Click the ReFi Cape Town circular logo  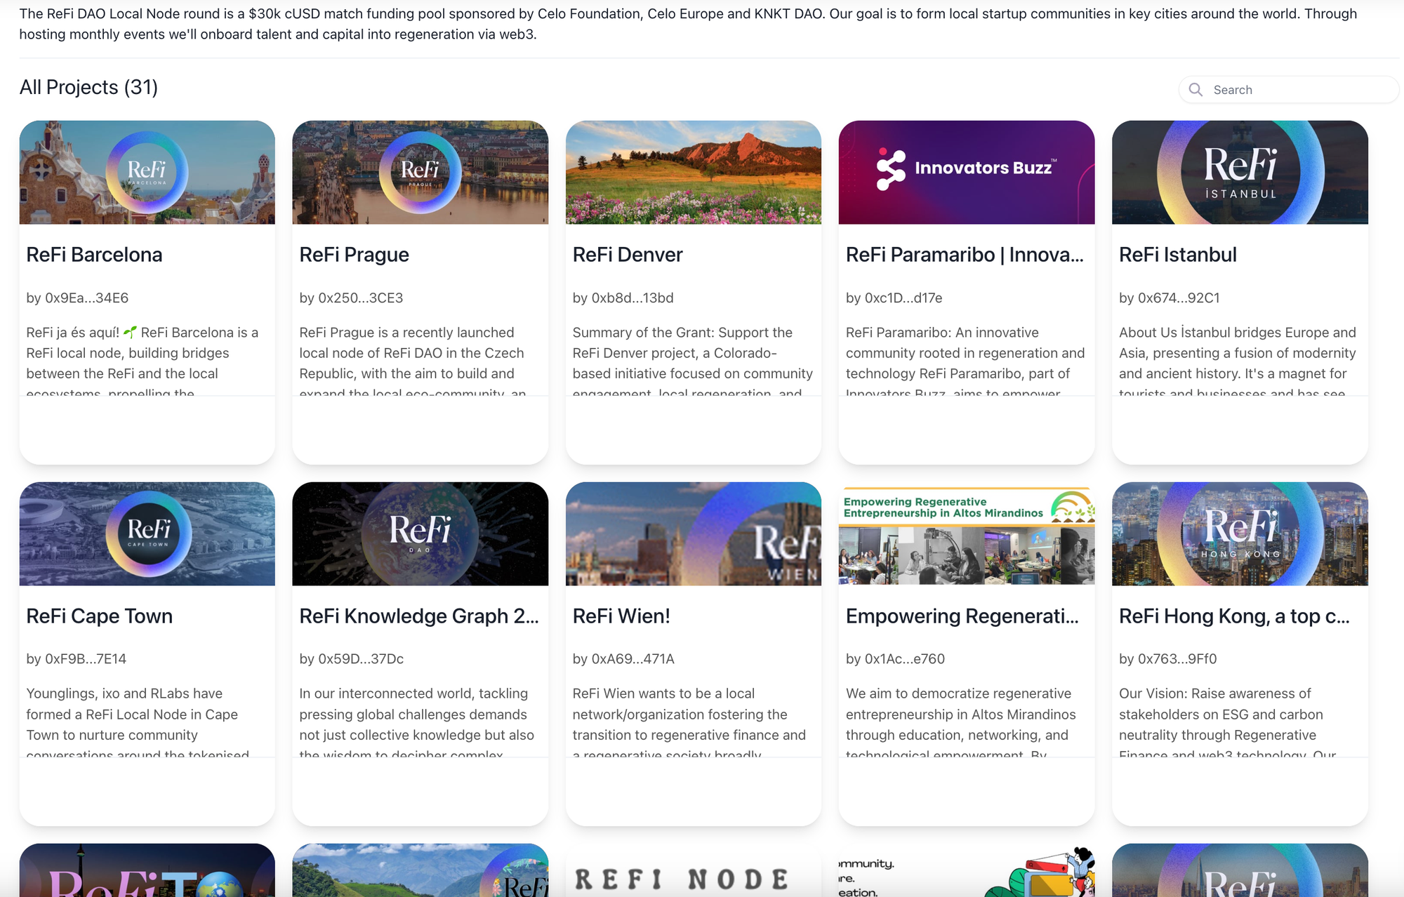tap(148, 533)
